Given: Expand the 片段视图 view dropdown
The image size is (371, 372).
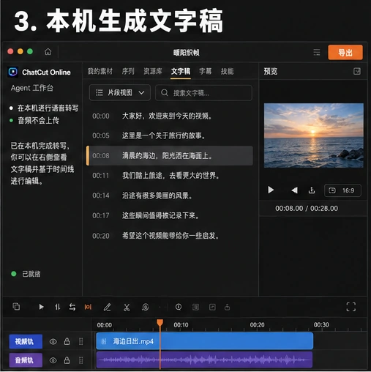Looking at the screenshot, I should pyautogui.click(x=120, y=92).
